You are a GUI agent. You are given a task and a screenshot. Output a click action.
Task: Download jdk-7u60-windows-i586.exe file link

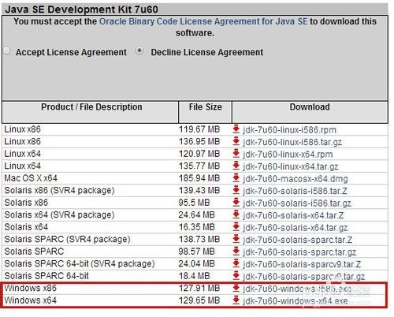(x=297, y=289)
